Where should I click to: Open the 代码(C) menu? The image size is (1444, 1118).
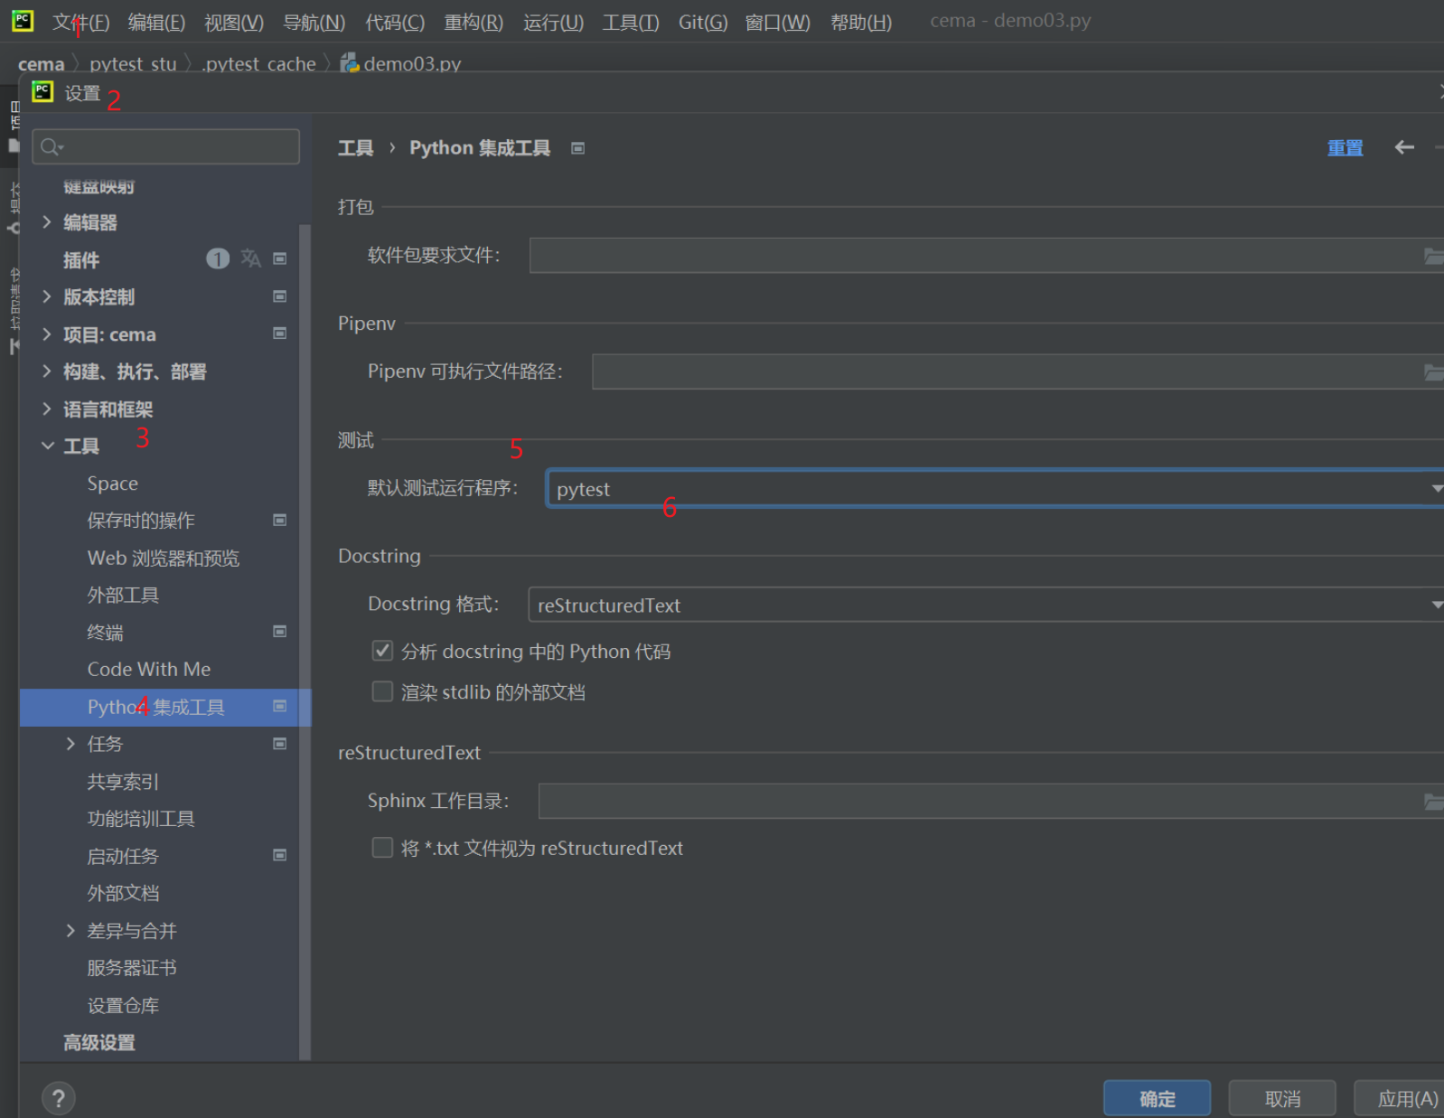point(395,23)
